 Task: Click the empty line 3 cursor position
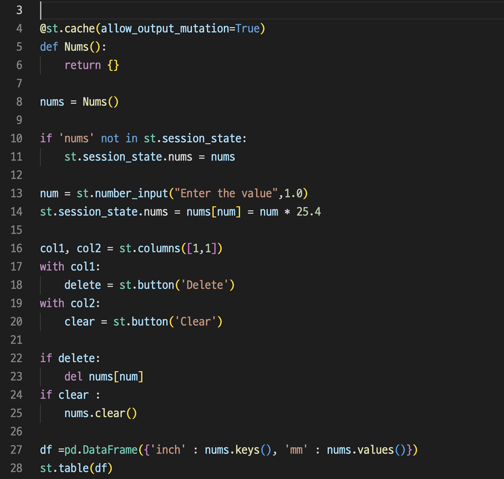click(x=42, y=10)
